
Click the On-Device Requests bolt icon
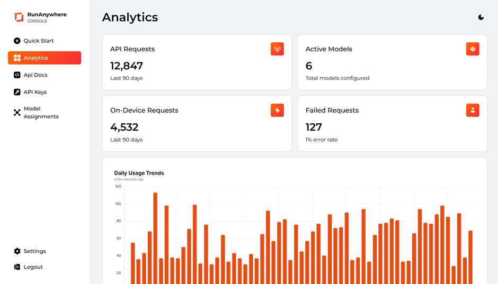click(277, 111)
